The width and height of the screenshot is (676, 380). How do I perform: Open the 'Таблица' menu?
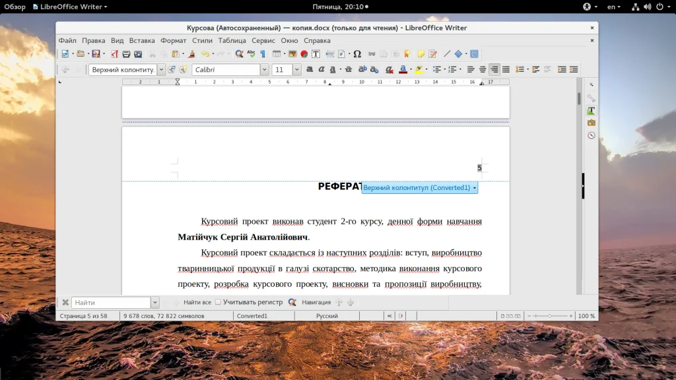coord(232,40)
